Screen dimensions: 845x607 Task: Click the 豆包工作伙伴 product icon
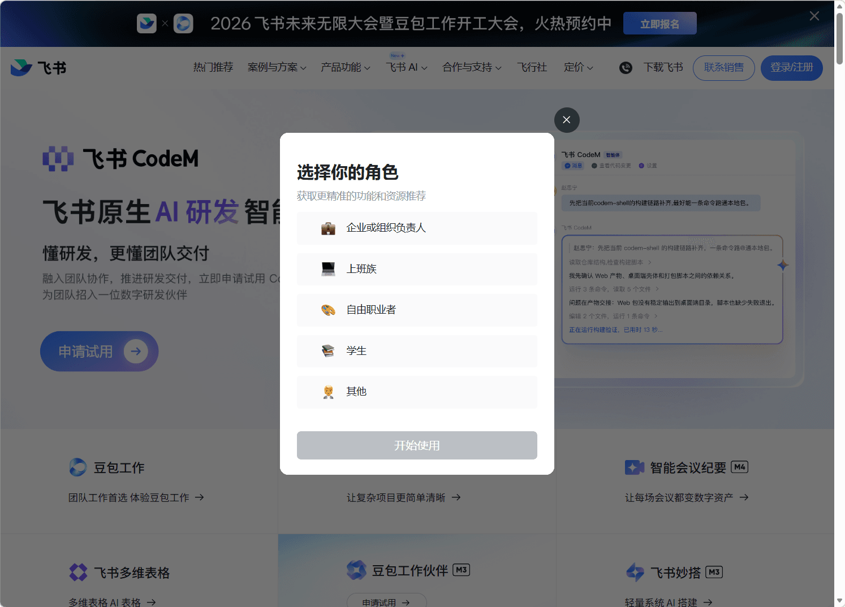pos(356,570)
